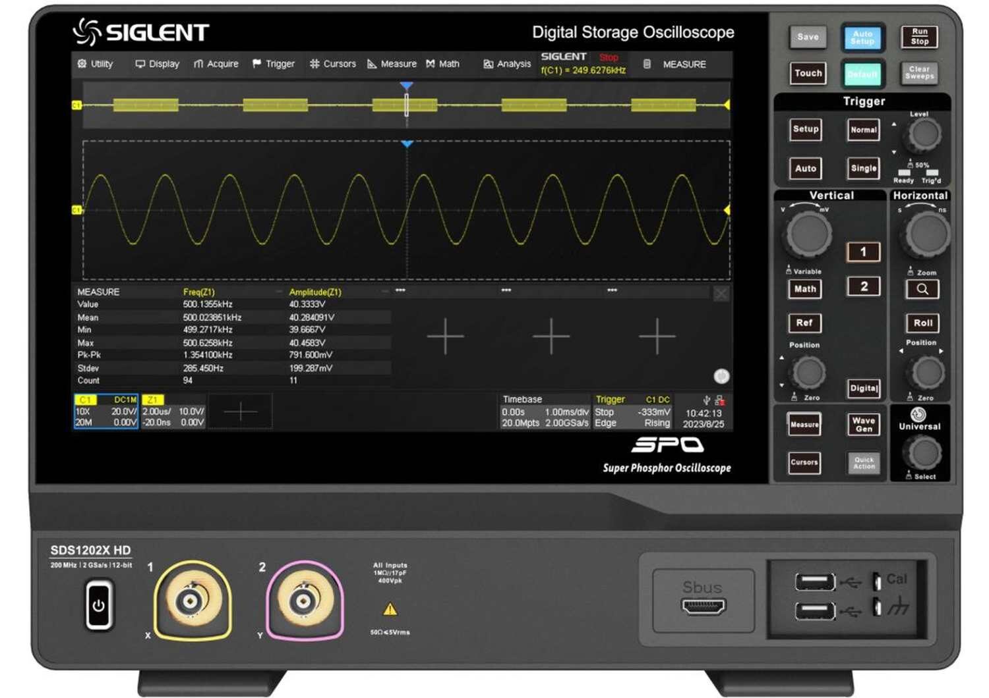Add measurement in middle empty plus slot

551,336
